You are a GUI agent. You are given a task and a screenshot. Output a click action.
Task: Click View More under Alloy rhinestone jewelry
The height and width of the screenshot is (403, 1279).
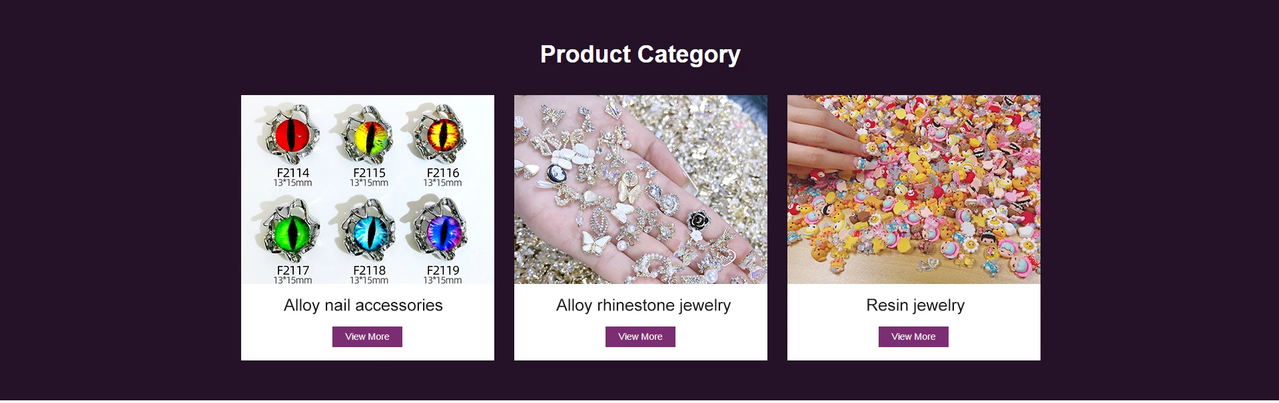click(x=640, y=336)
